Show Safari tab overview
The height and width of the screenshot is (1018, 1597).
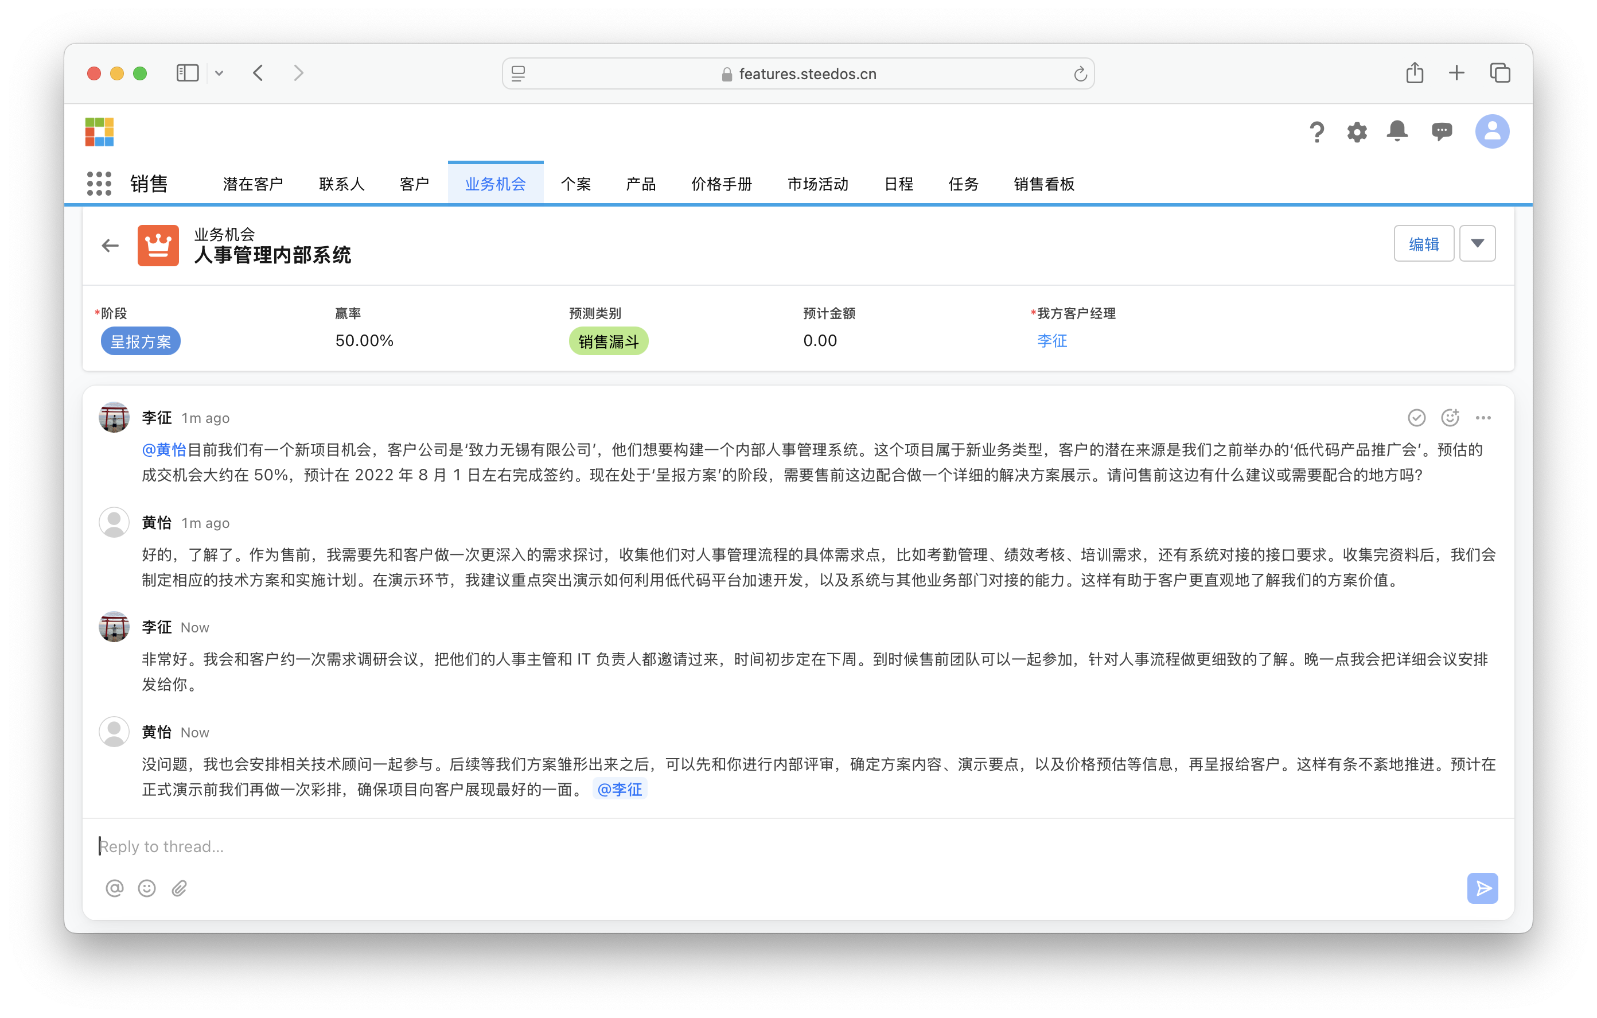(x=1500, y=73)
